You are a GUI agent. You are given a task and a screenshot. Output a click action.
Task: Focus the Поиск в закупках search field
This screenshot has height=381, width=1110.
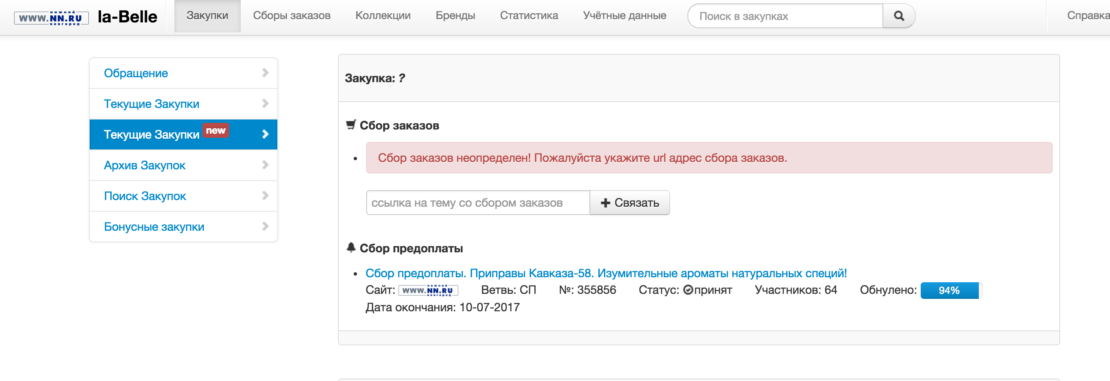tap(785, 16)
